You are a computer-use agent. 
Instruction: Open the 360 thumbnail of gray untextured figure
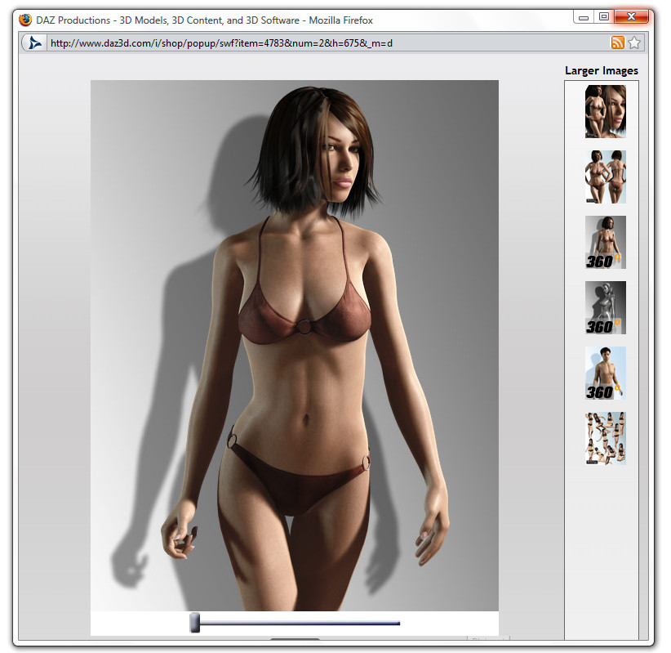coord(605,307)
